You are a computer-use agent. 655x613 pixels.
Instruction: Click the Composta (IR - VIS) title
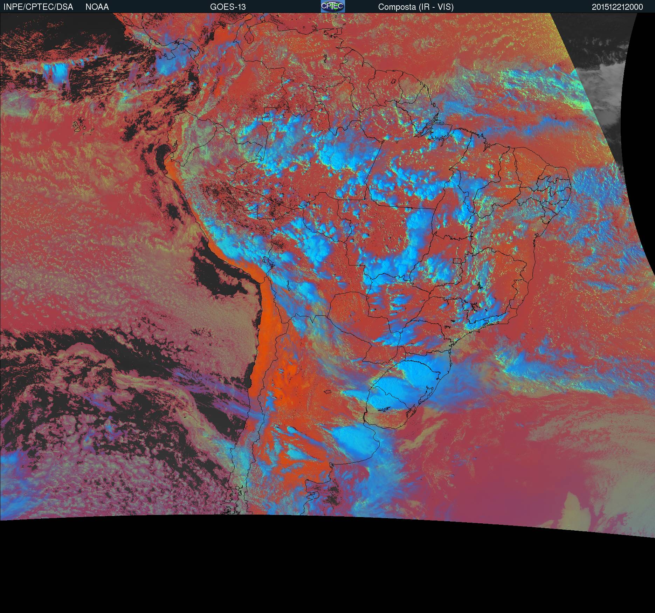tap(416, 7)
